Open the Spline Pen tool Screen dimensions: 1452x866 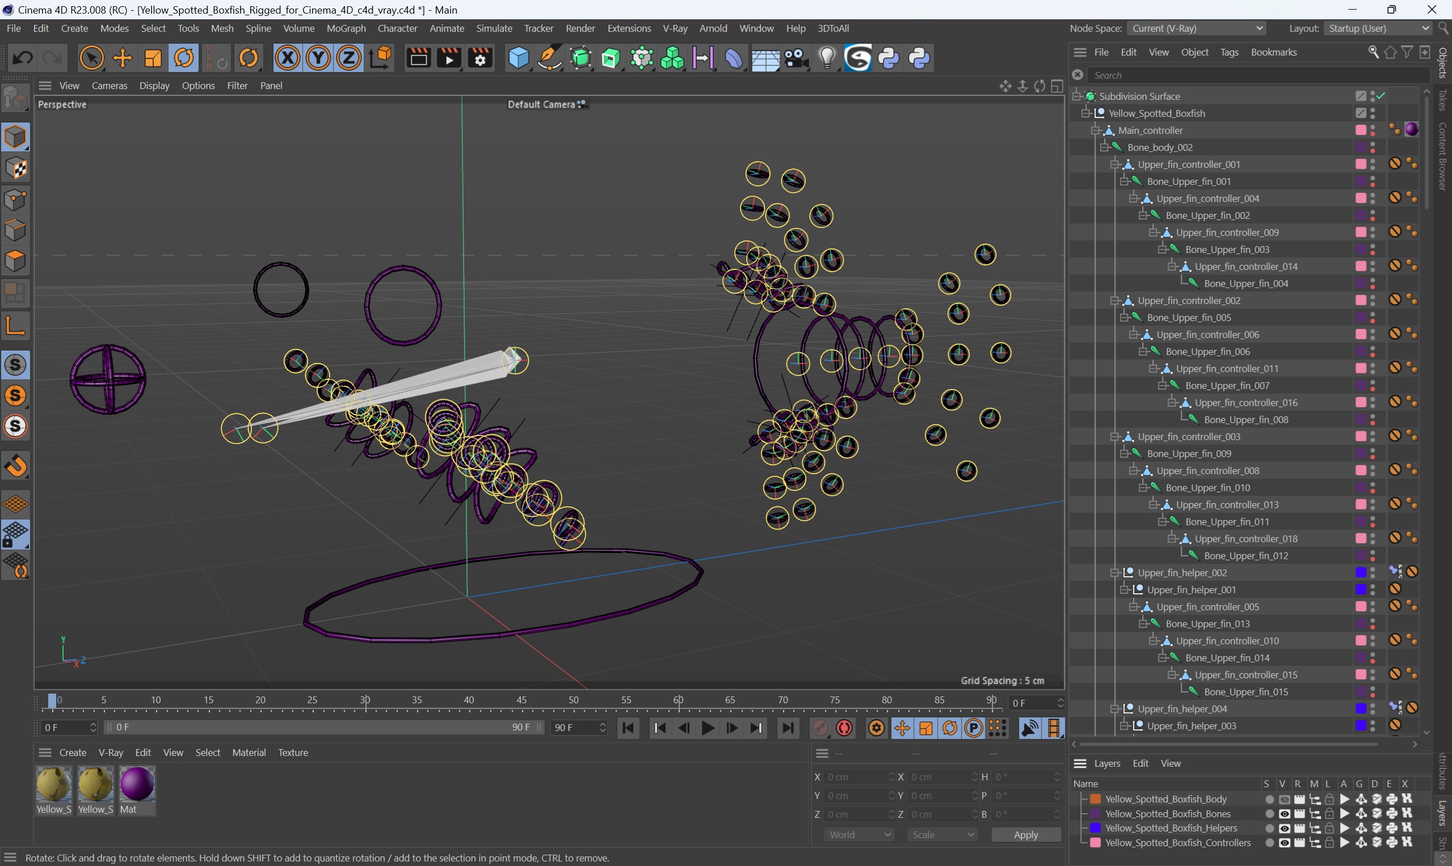pyautogui.click(x=549, y=58)
